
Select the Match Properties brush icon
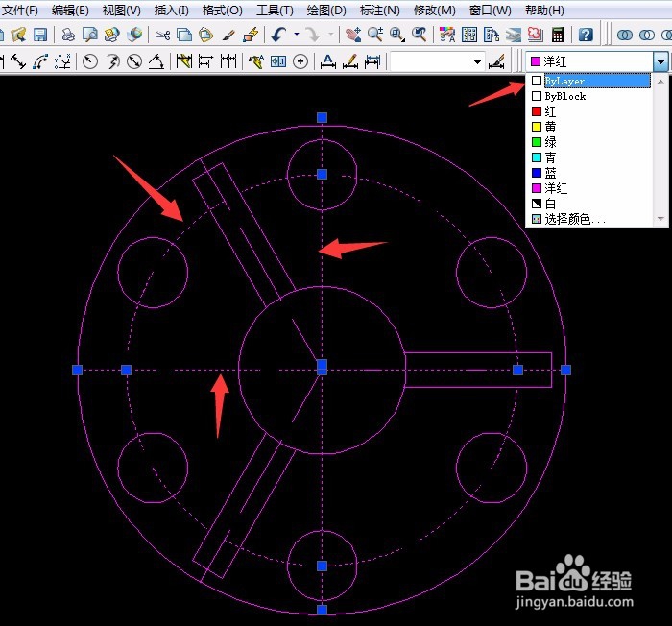(228, 35)
